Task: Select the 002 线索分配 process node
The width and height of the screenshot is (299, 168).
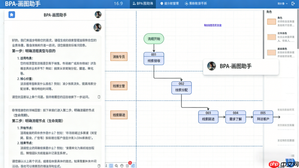Action: pyautogui.click(x=181, y=87)
